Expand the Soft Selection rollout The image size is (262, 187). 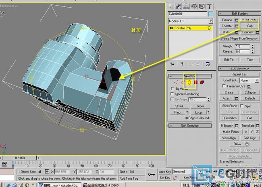(x=190, y=126)
